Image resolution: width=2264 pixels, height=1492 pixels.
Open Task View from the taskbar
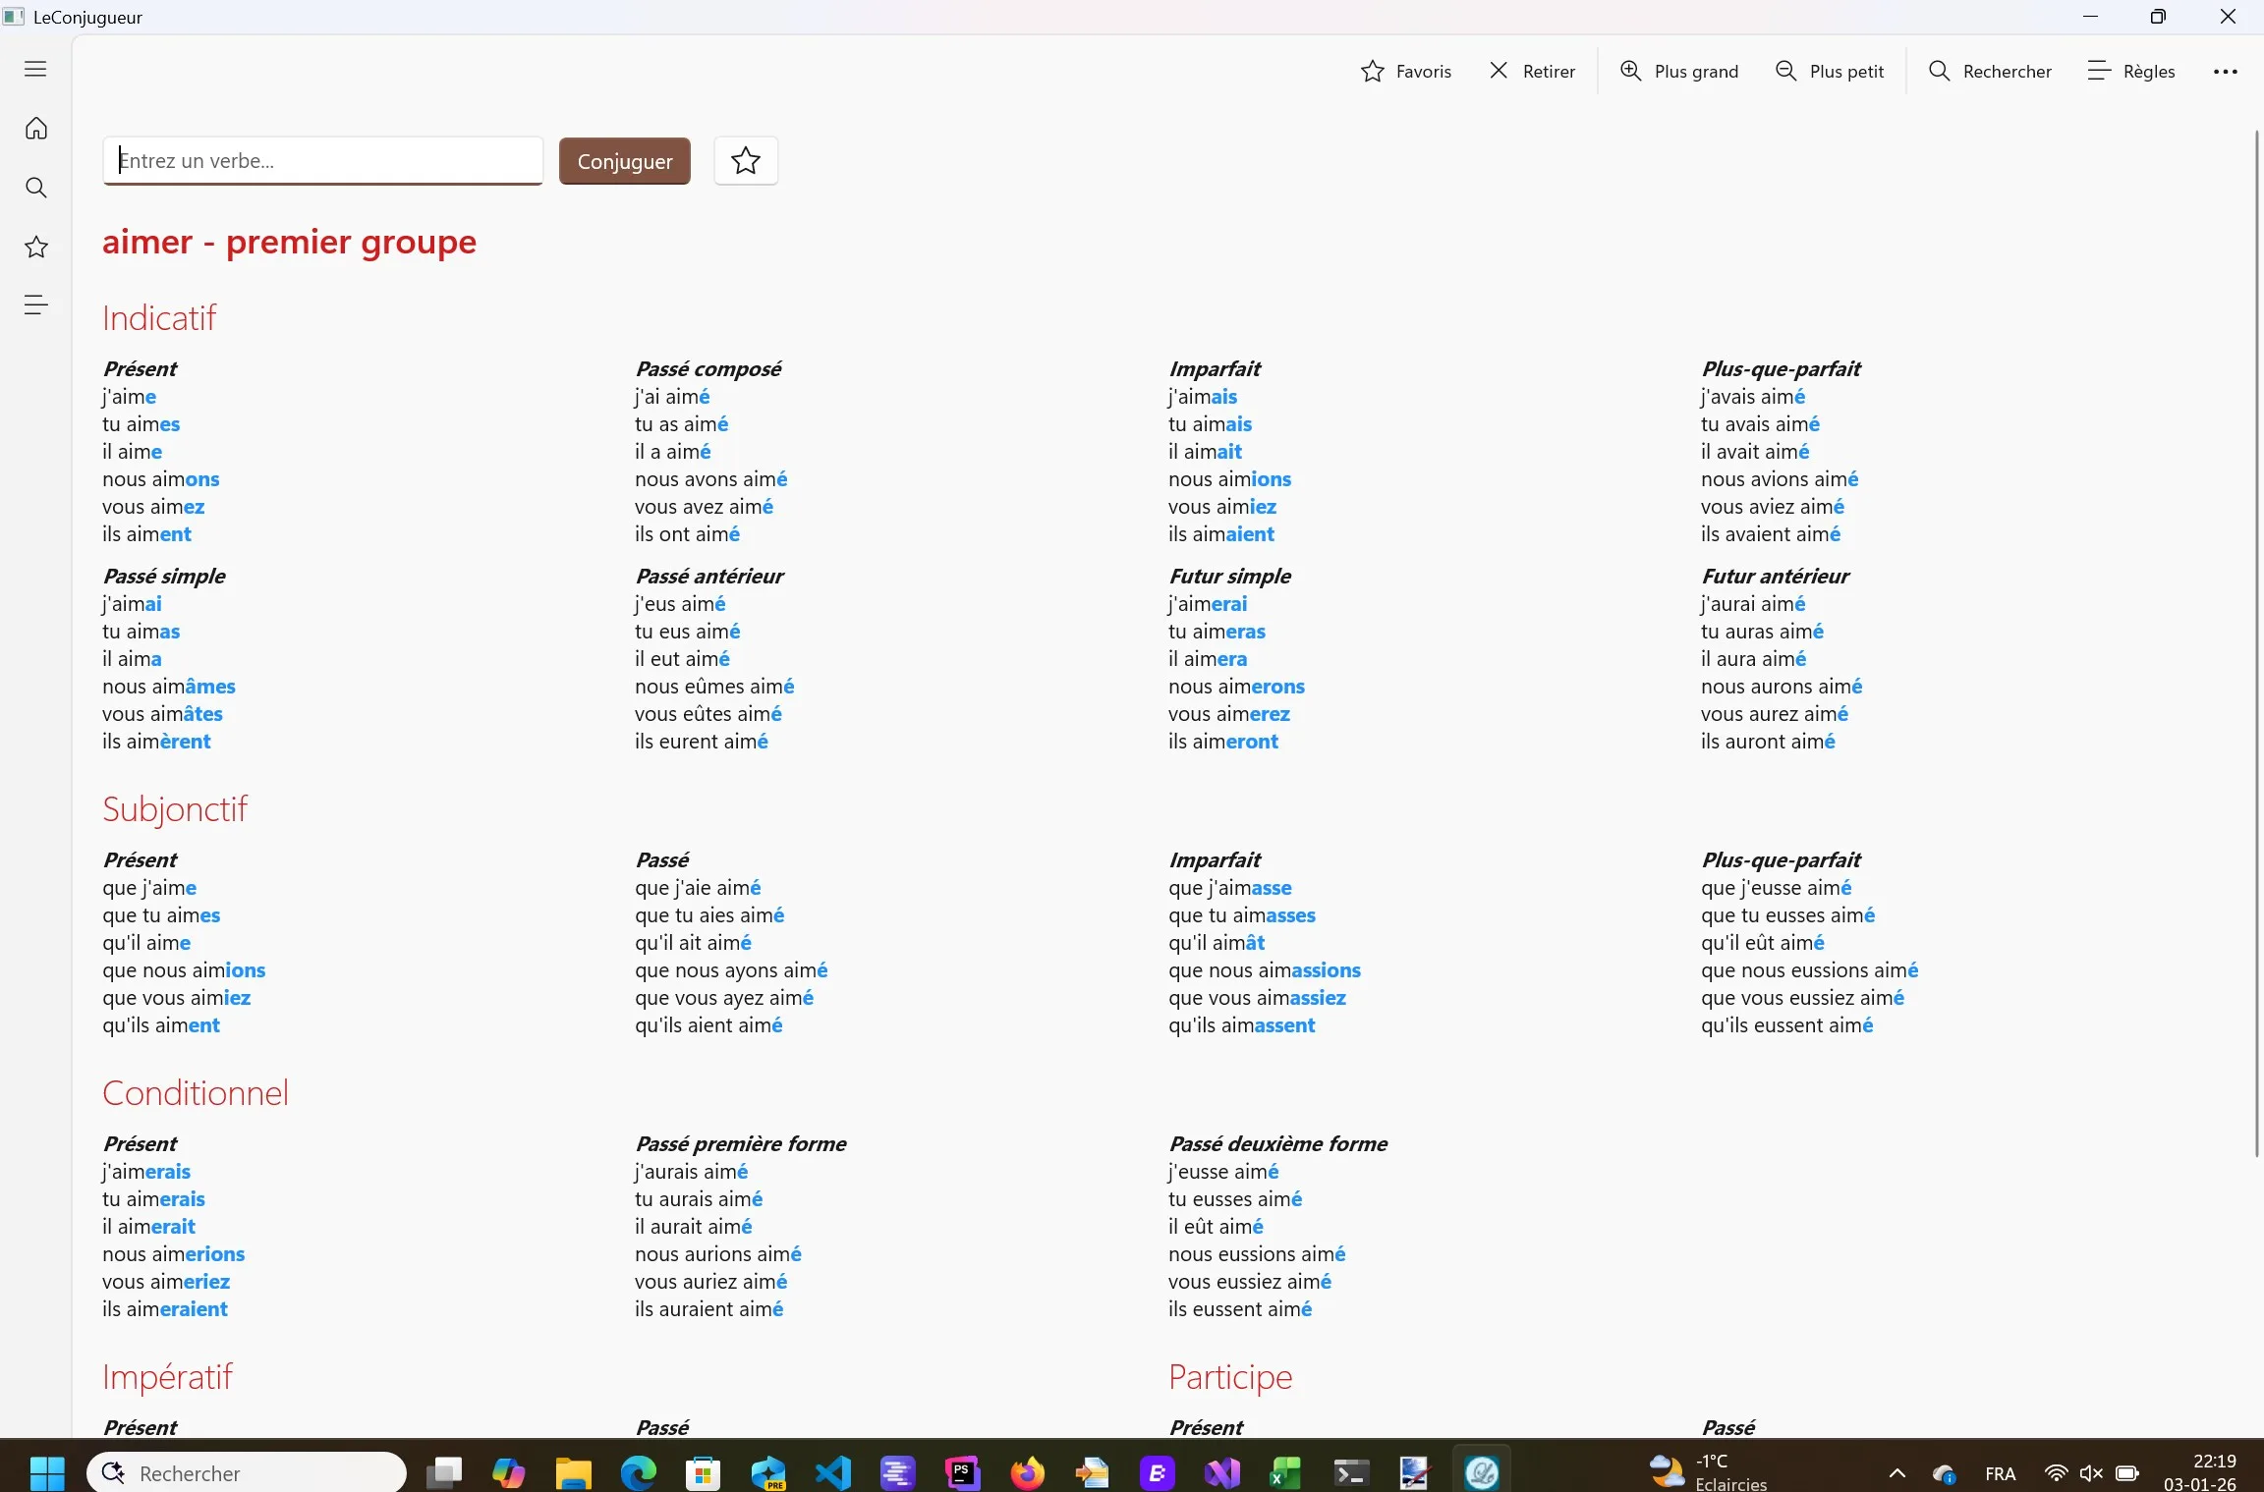(444, 1472)
